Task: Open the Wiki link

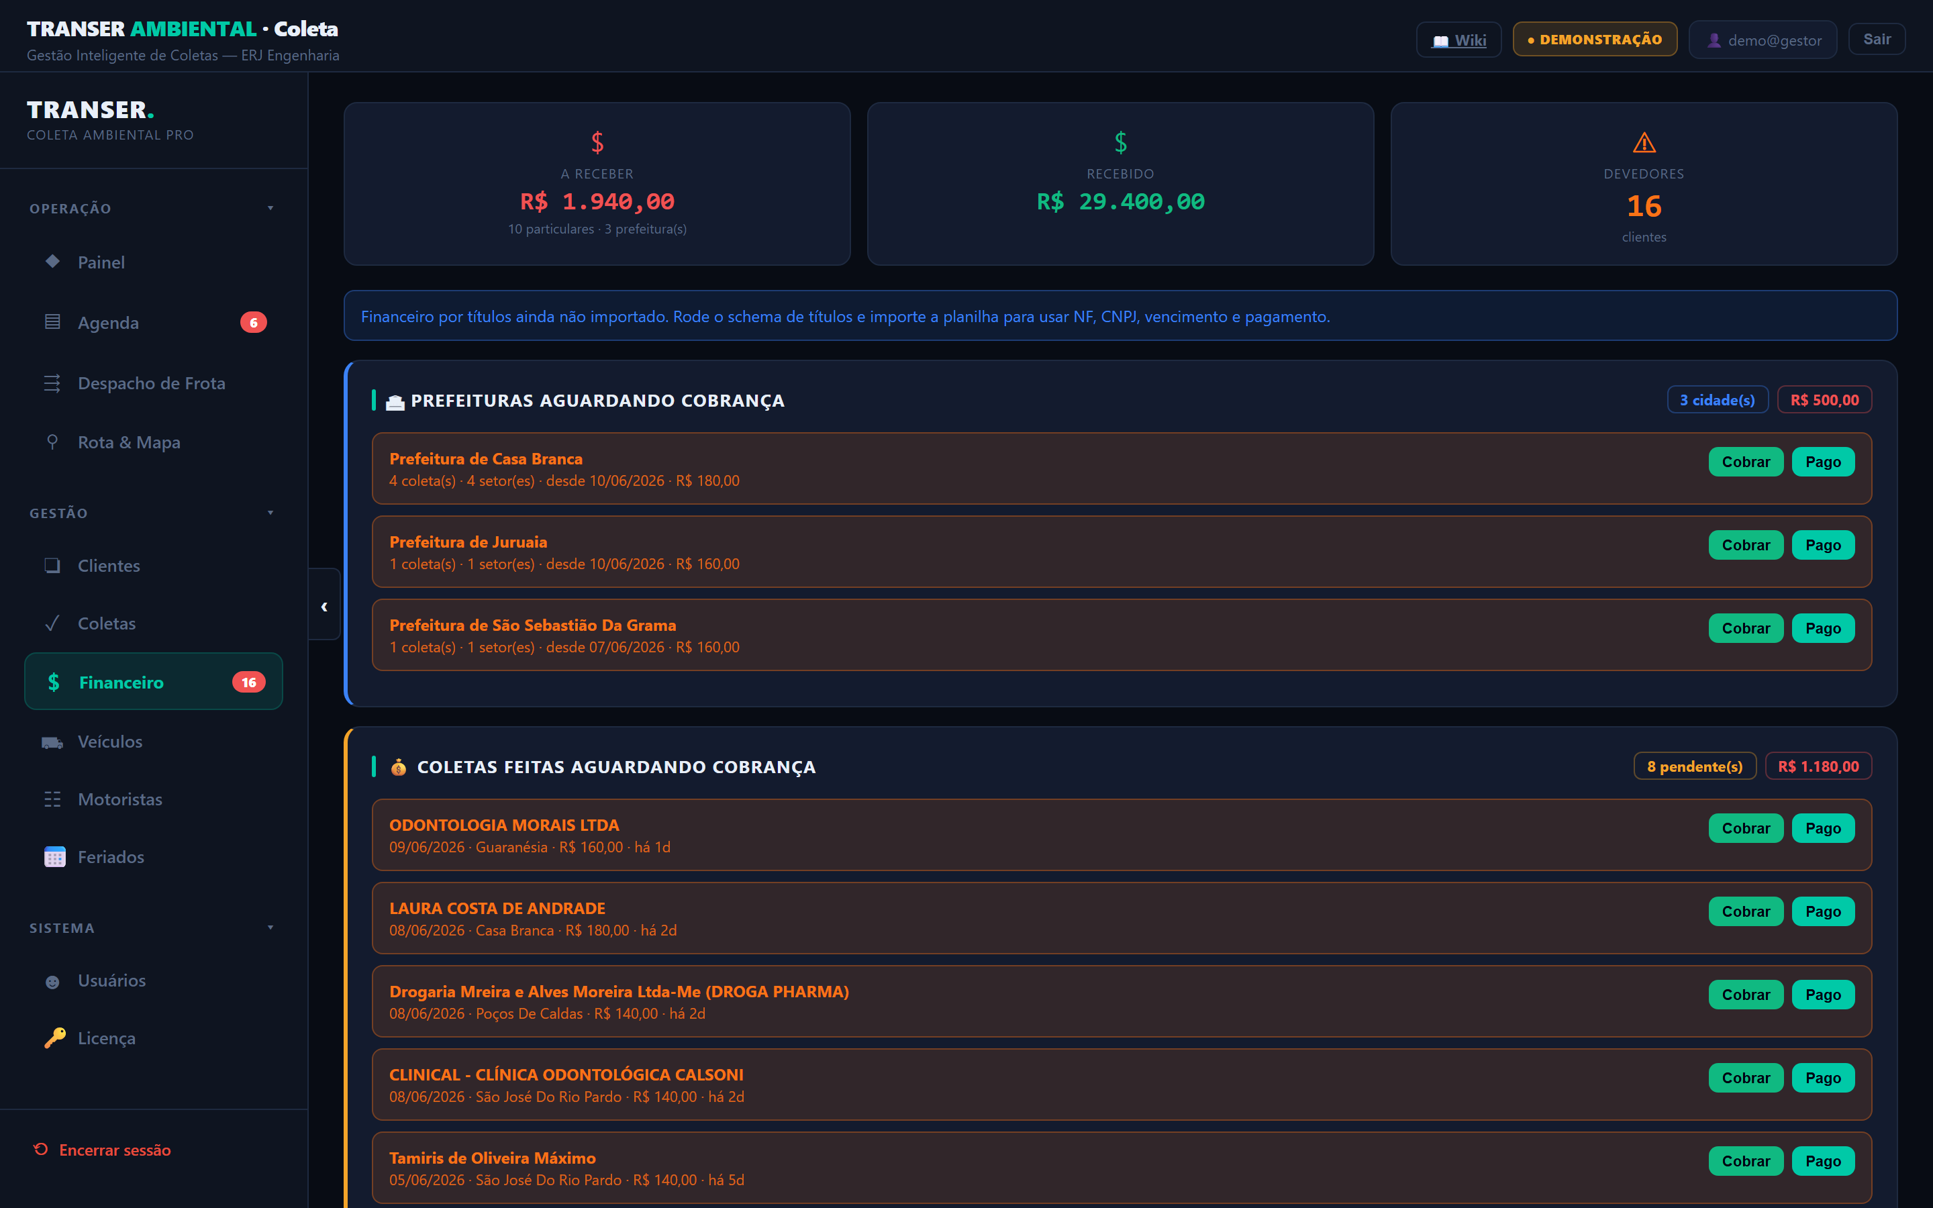Action: (1458, 40)
